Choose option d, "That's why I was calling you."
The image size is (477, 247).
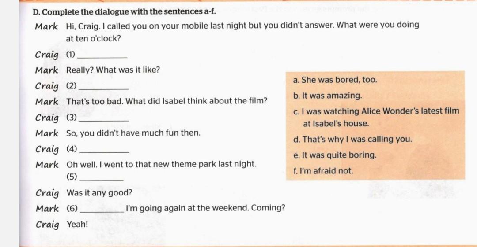click(352, 140)
